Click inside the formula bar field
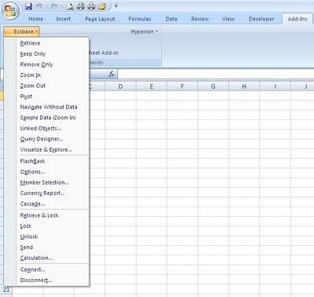This screenshot has width=314, height=297. 216,74
